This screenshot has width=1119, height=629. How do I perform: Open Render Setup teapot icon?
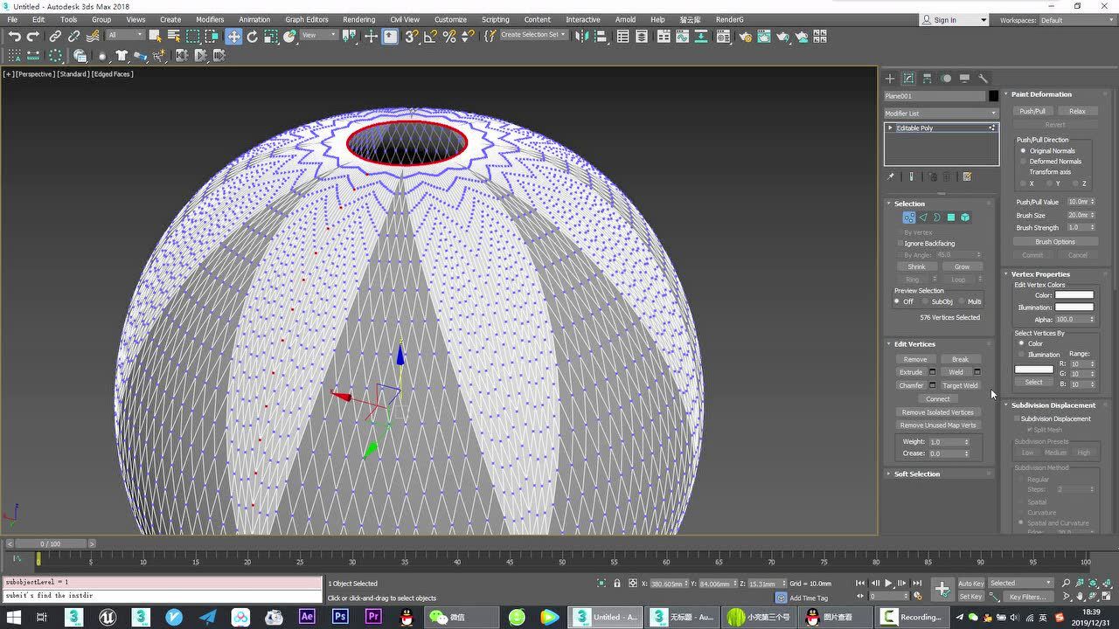point(745,36)
